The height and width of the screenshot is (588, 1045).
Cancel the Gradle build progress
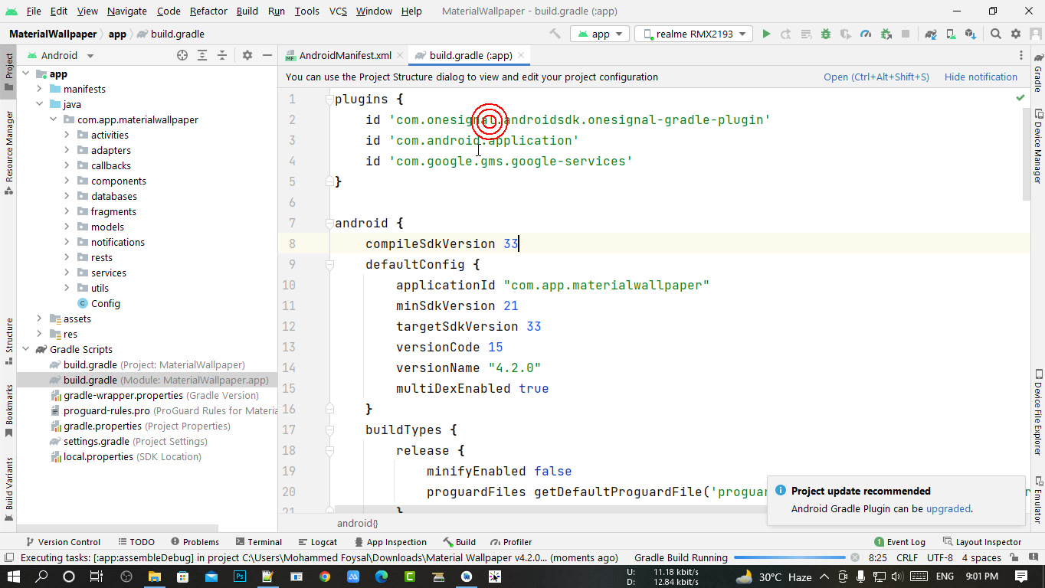[x=855, y=557]
